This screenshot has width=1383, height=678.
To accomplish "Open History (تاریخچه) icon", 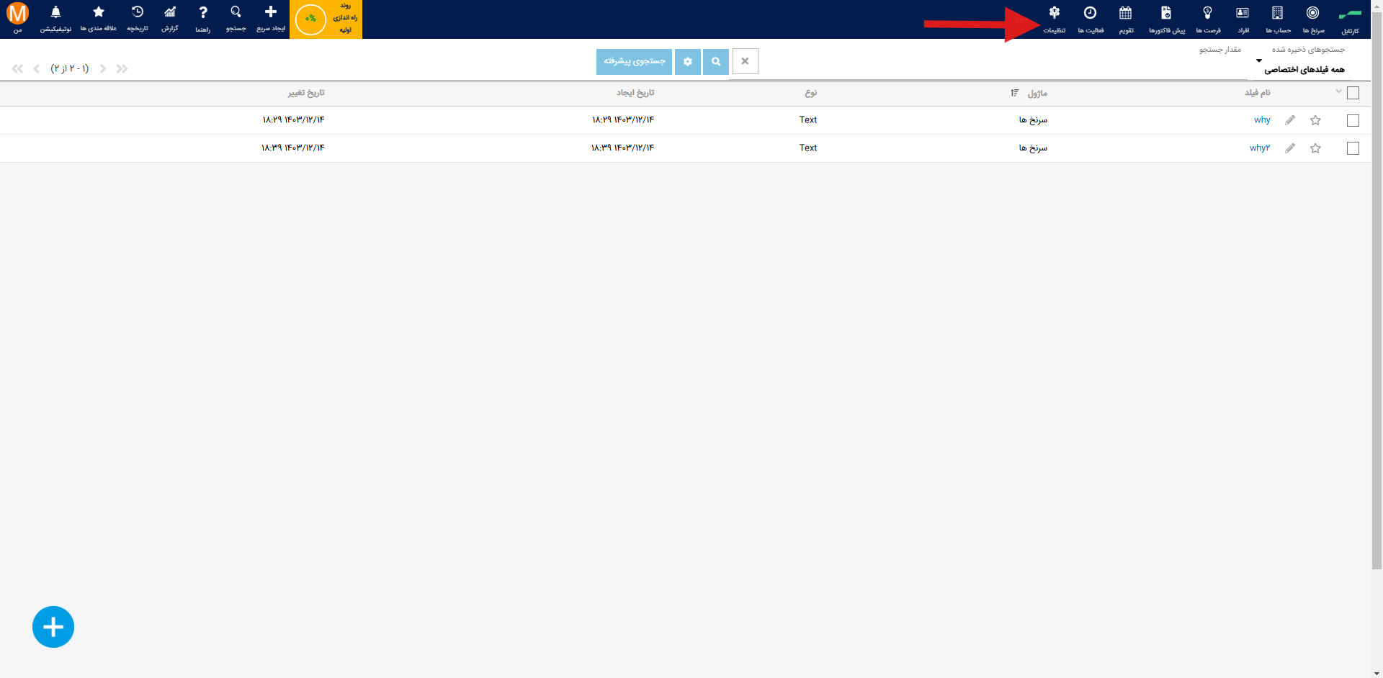I will tap(138, 19).
